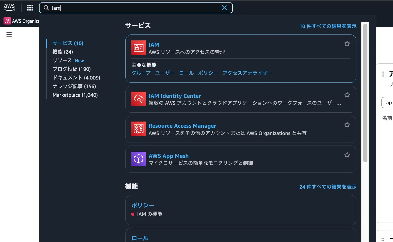Click the IAM Identity Center icon
Image resolution: width=393 pixels, height=242 pixels.
tap(138, 99)
